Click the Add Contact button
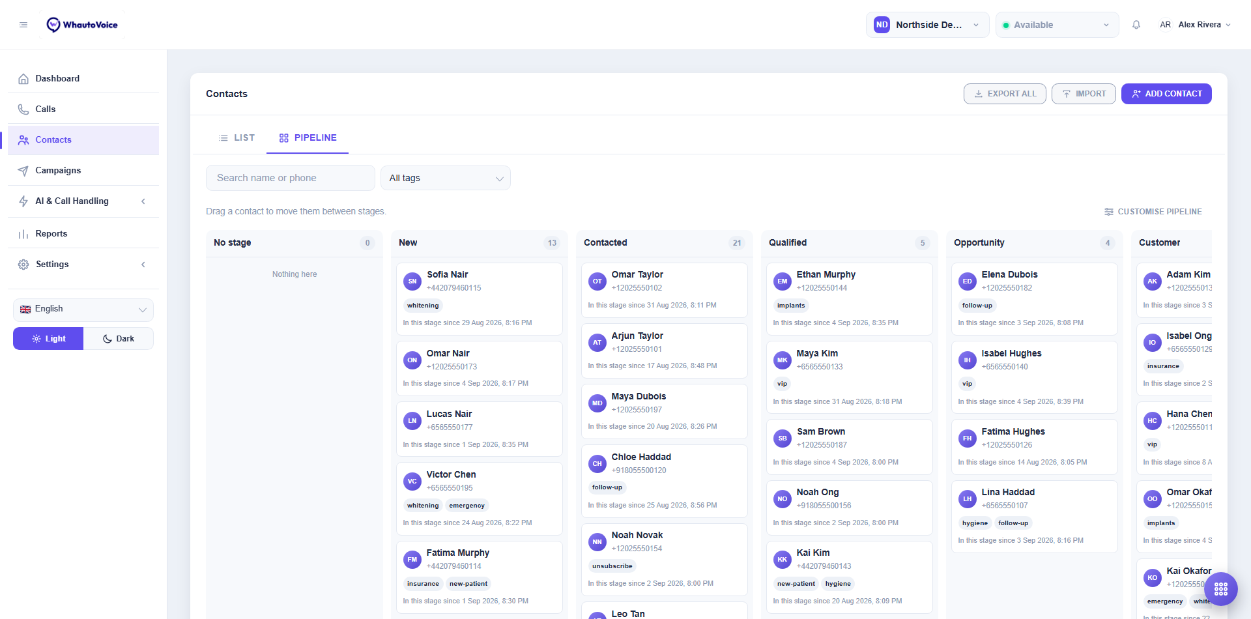Screen dimensions: 1251x619 tap(1166, 94)
